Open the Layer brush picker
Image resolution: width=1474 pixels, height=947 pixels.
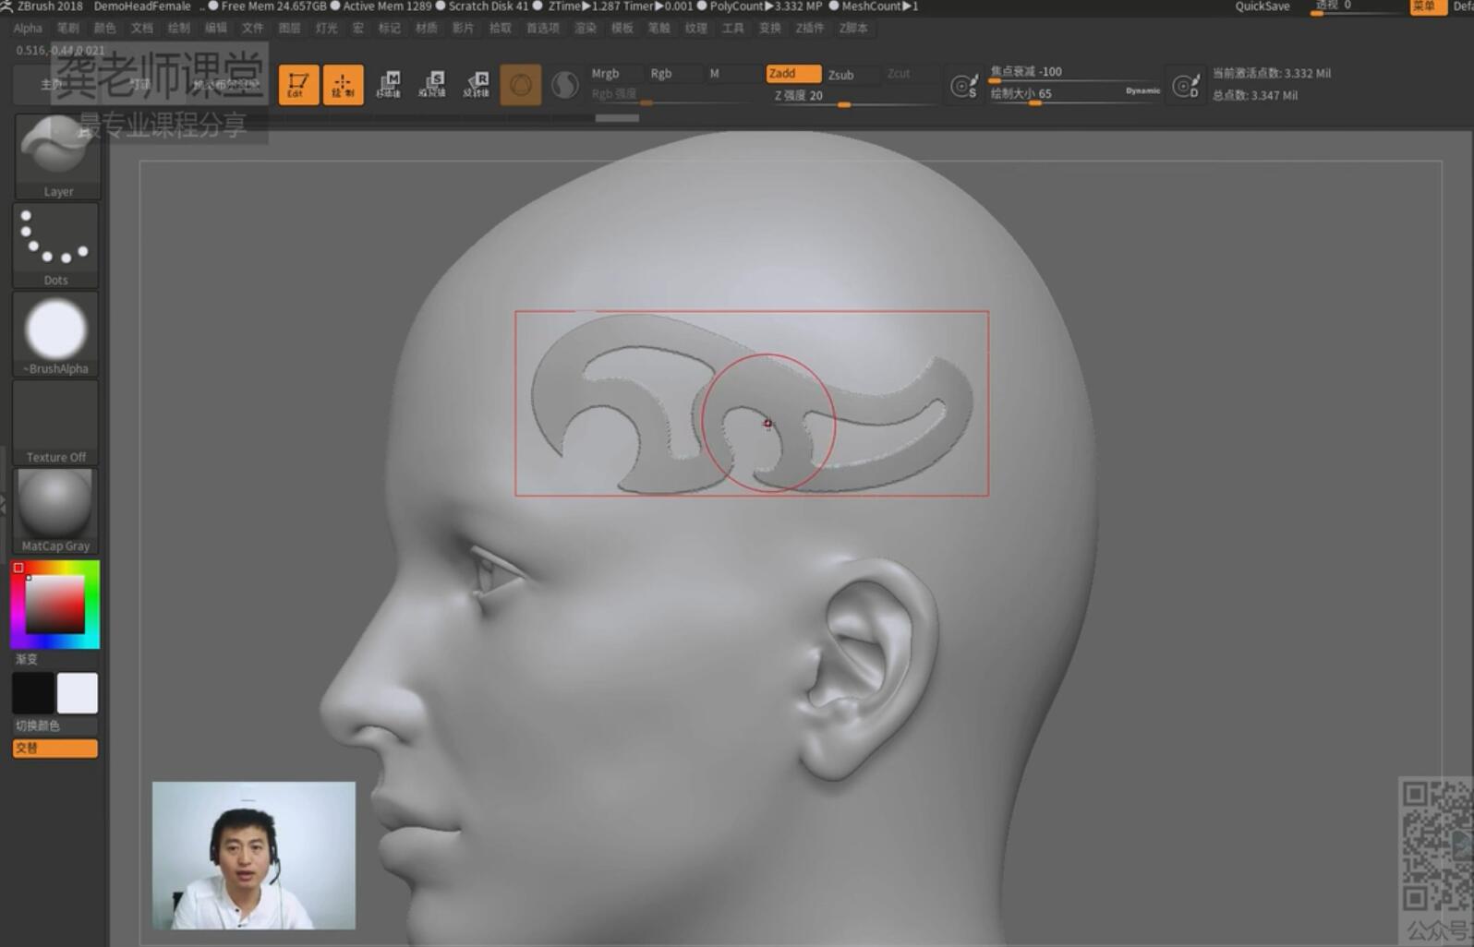pyautogui.click(x=57, y=155)
